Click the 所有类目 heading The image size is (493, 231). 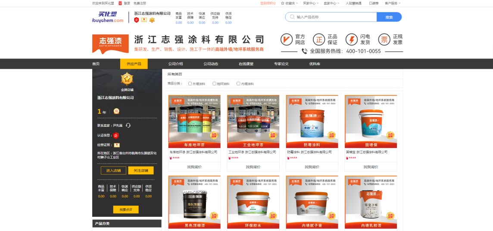pos(175,74)
